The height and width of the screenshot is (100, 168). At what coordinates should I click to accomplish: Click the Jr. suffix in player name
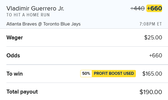[x=61, y=8]
